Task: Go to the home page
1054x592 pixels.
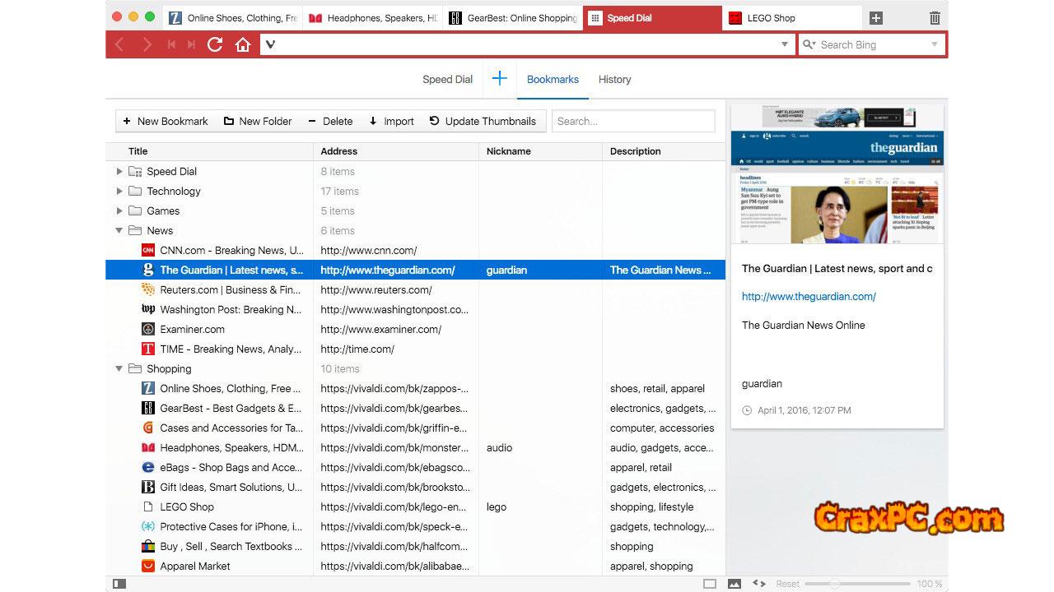Action: coord(243,44)
